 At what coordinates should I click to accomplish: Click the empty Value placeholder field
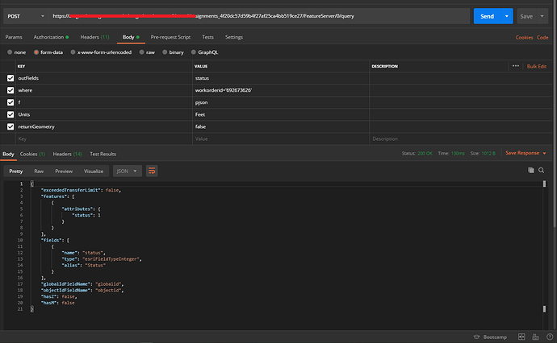(x=281, y=139)
